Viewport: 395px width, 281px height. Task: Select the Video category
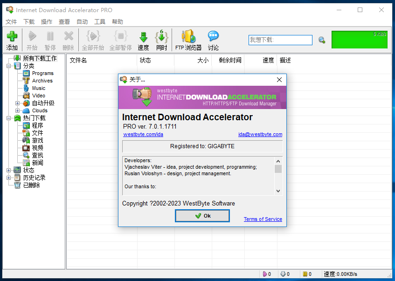pyautogui.click(x=38, y=96)
